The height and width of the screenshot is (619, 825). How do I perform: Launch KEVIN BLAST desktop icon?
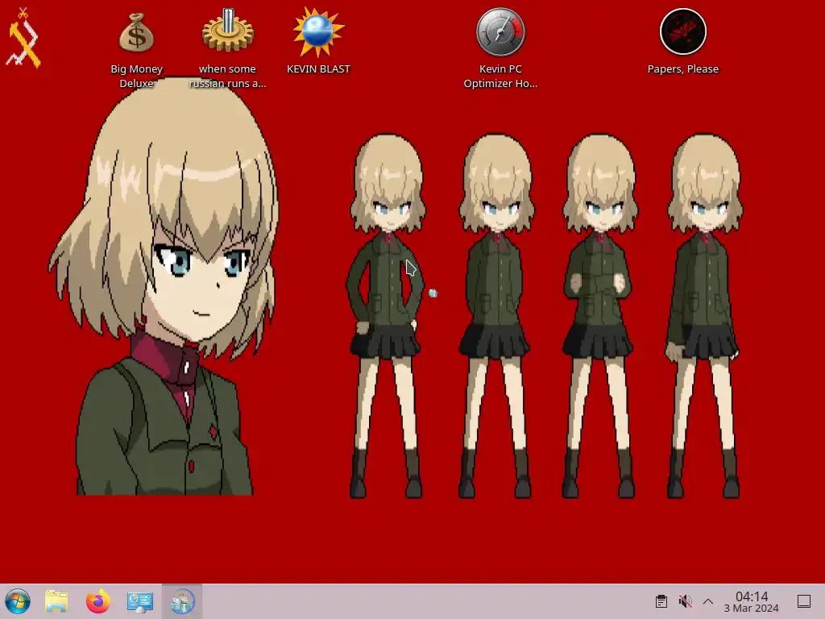pyautogui.click(x=318, y=32)
